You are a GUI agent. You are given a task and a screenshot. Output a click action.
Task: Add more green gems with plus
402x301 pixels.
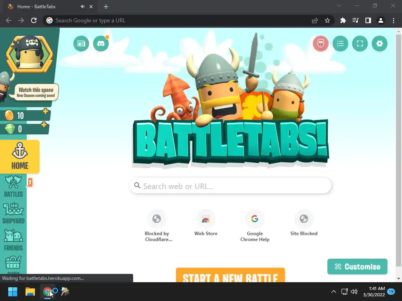pos(44,125)
